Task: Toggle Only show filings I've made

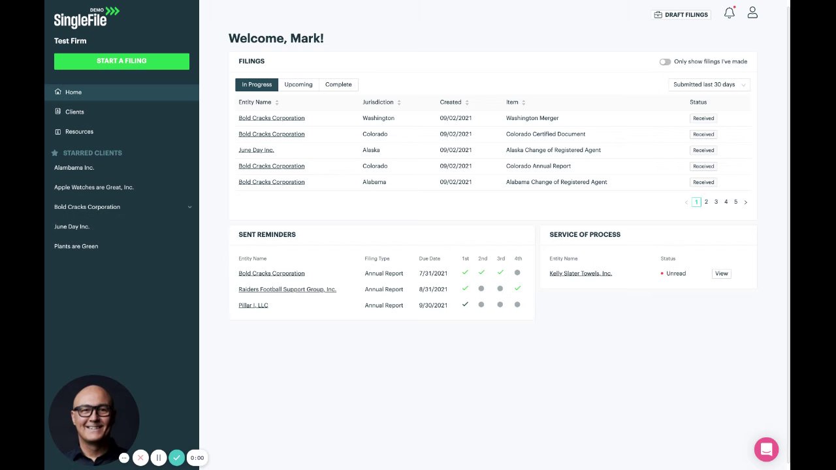Action: click(665, 61)
